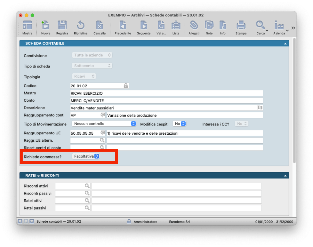The height and width of the screenshot is (247, 313).
Task: Go to Seguente record
Action: click(x=143, y=27)
